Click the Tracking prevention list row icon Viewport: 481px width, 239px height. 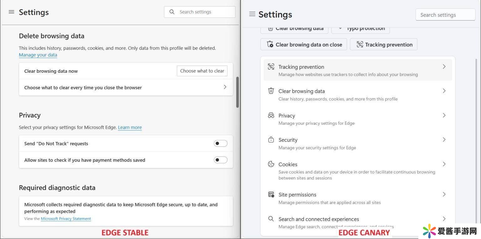[271, 67]
